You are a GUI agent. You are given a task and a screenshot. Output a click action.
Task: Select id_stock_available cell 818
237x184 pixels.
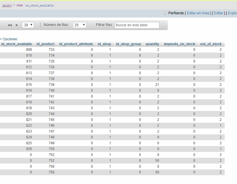pyautogui.click(x=29, y=102)
